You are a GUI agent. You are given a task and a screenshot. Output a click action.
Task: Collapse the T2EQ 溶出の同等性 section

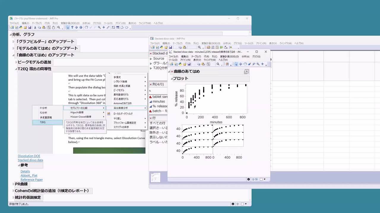point(16,69)
